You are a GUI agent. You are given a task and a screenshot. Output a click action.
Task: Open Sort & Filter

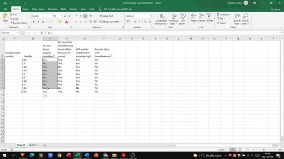click(237, 19)
